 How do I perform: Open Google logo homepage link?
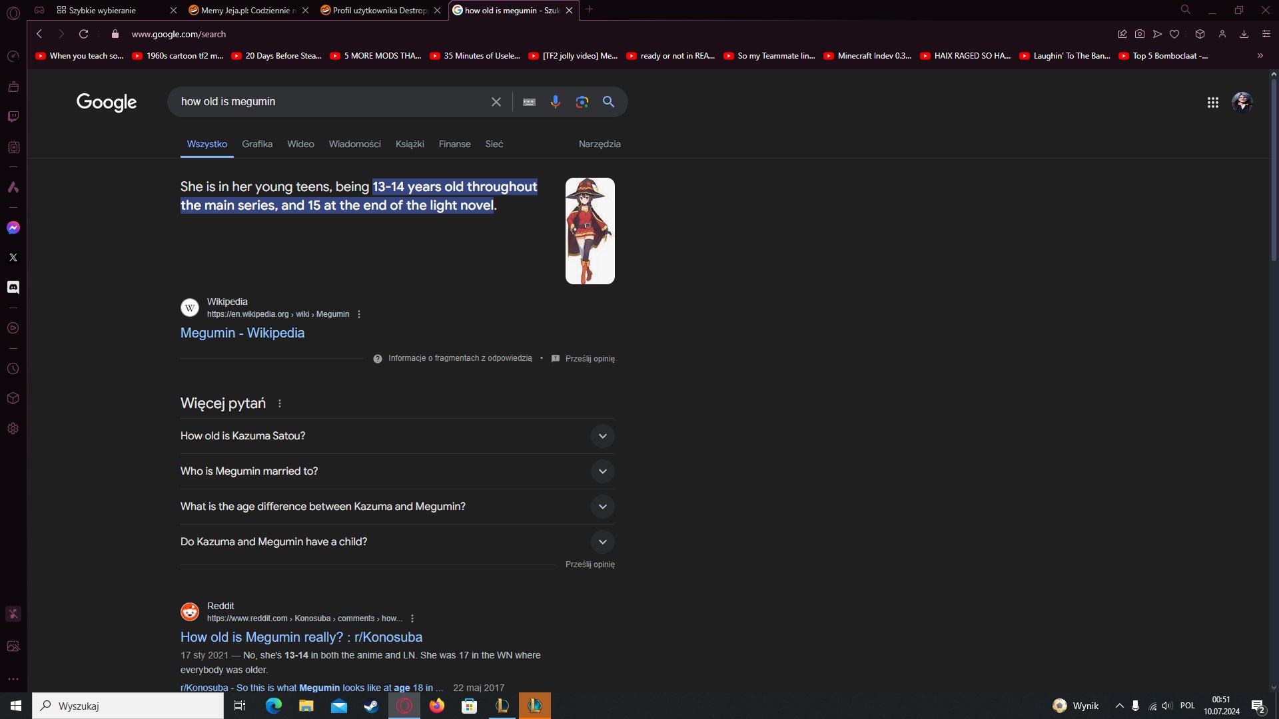click(x=107, y=102)
